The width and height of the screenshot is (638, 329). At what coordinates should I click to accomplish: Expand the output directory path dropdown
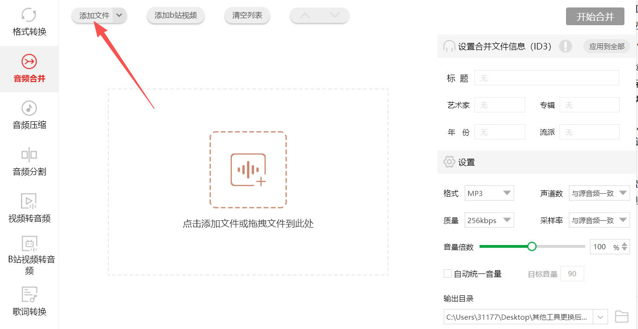601,317
